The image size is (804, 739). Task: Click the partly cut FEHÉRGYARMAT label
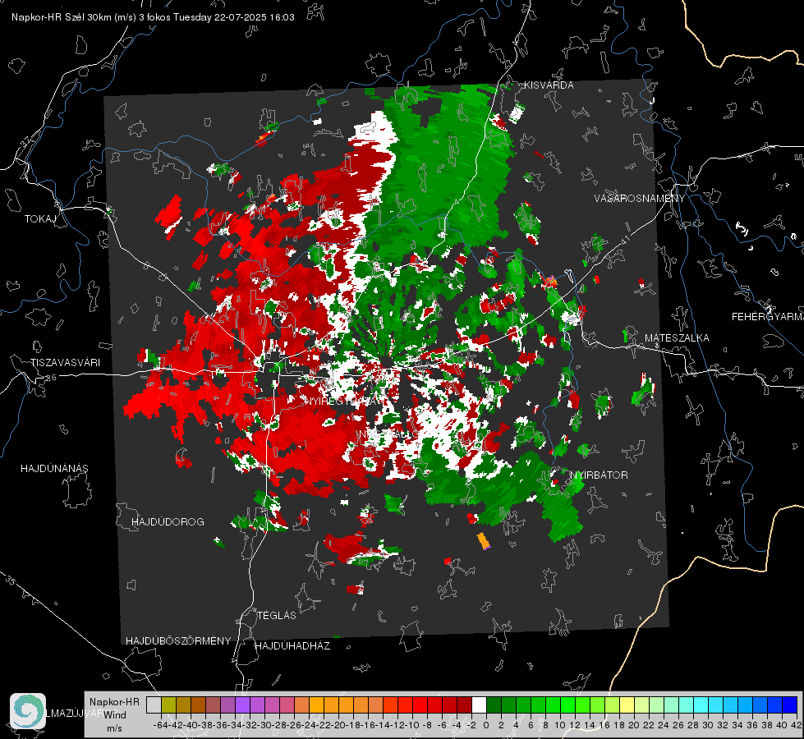tap(768, 317)
